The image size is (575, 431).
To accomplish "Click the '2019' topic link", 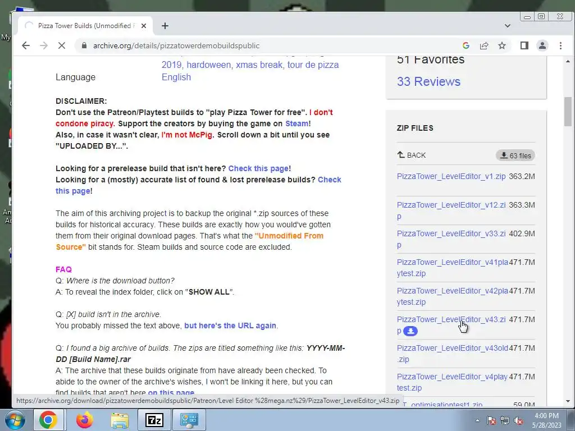I will [x=172, y=65].
